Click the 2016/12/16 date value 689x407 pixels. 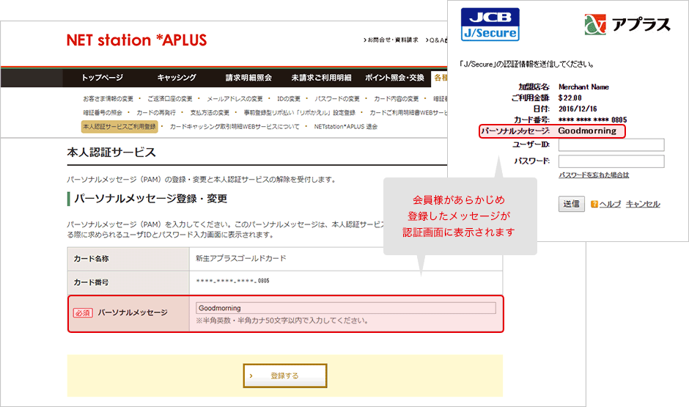[578, 109]
